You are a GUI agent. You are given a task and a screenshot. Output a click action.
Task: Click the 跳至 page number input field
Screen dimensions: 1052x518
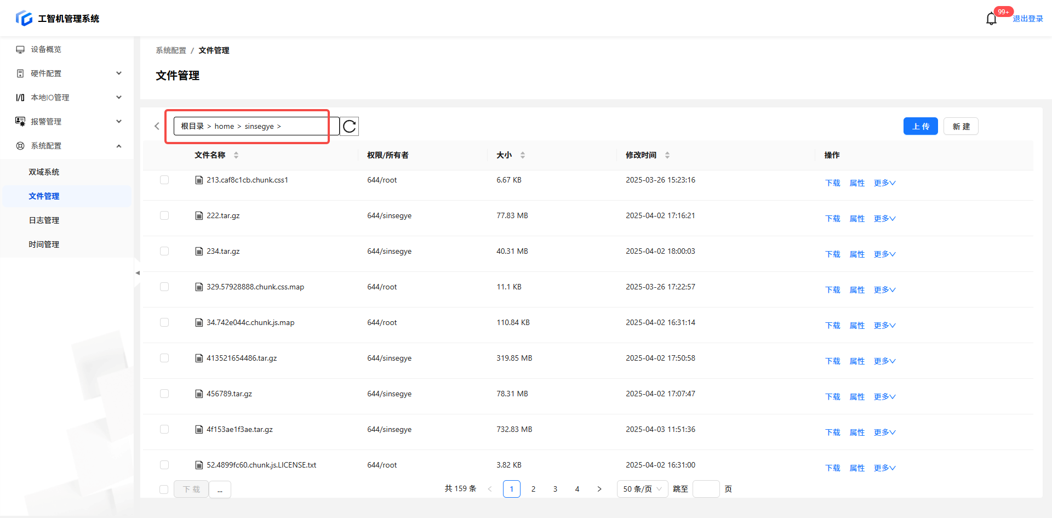tap(706, 489)
